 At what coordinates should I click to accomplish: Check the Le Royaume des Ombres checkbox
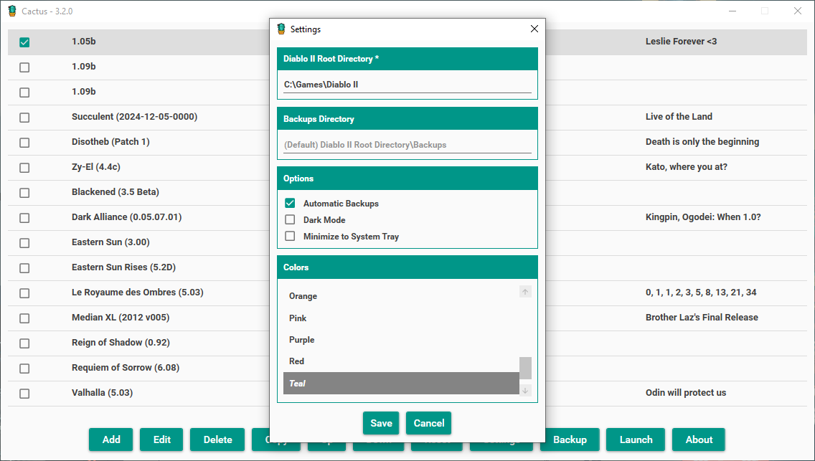point(24,293)
